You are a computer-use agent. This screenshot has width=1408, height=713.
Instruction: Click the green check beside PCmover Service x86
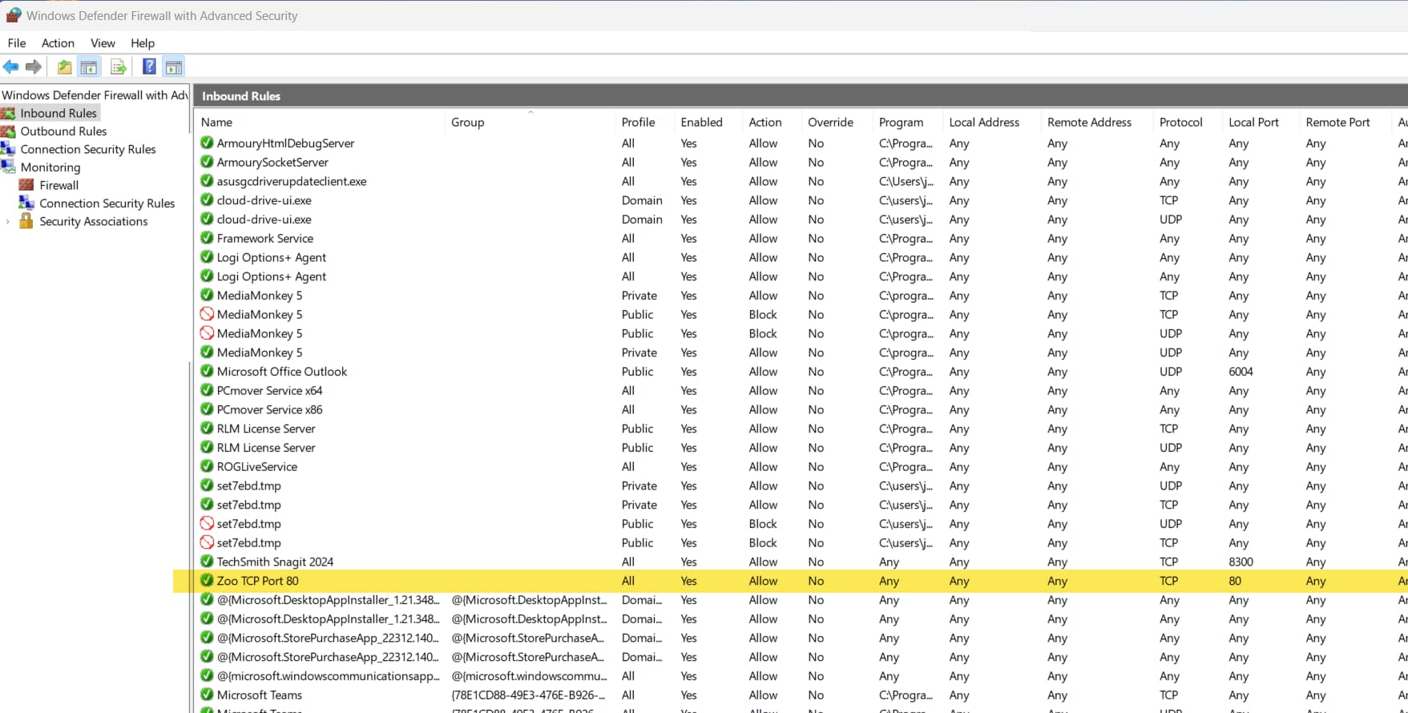pyautogui.click(x=207, y=409)
